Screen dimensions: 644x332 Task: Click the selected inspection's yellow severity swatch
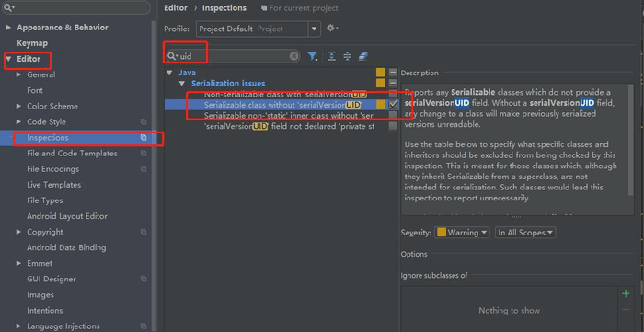pos(381,104)
